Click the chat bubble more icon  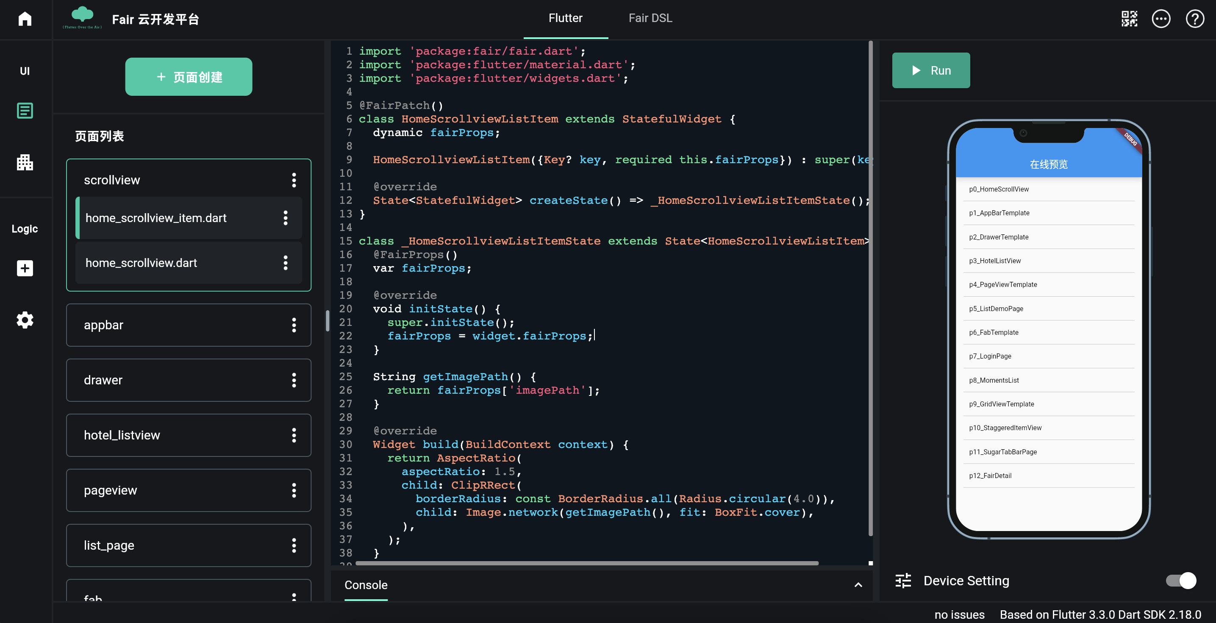pos(1161,19)
